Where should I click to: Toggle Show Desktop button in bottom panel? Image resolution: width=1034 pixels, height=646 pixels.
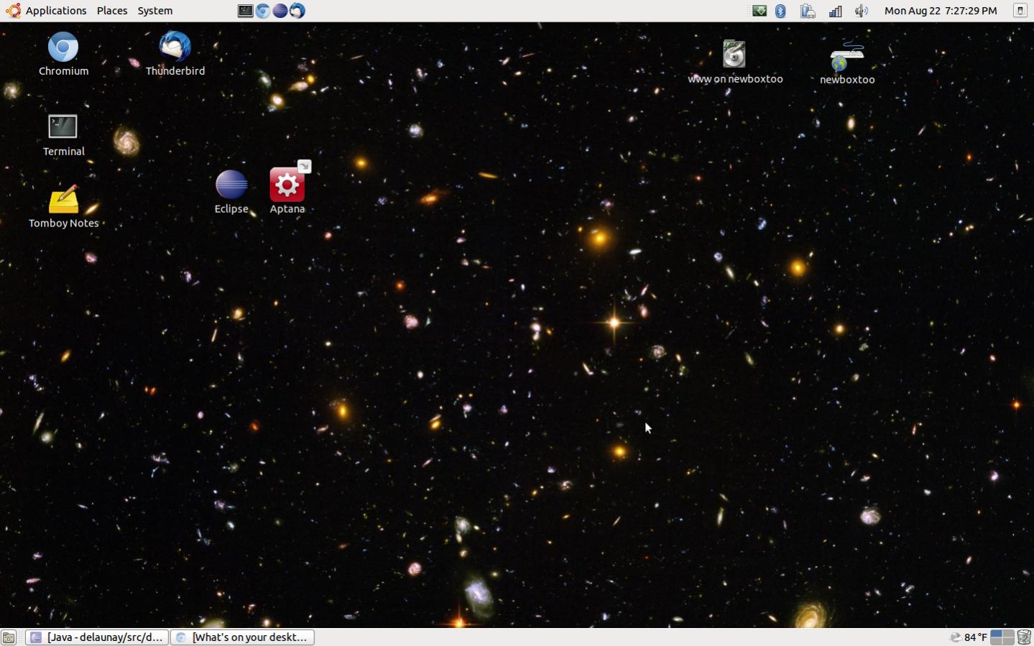coord(9,637)
